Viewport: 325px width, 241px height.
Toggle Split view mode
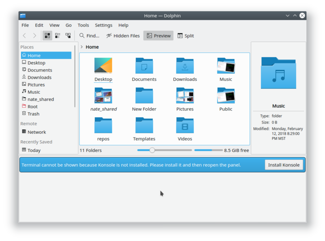[186, 36]
